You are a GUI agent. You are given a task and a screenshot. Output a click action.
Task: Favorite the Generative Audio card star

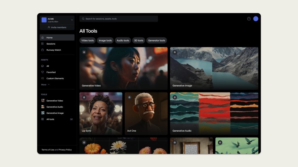point(175,97)
